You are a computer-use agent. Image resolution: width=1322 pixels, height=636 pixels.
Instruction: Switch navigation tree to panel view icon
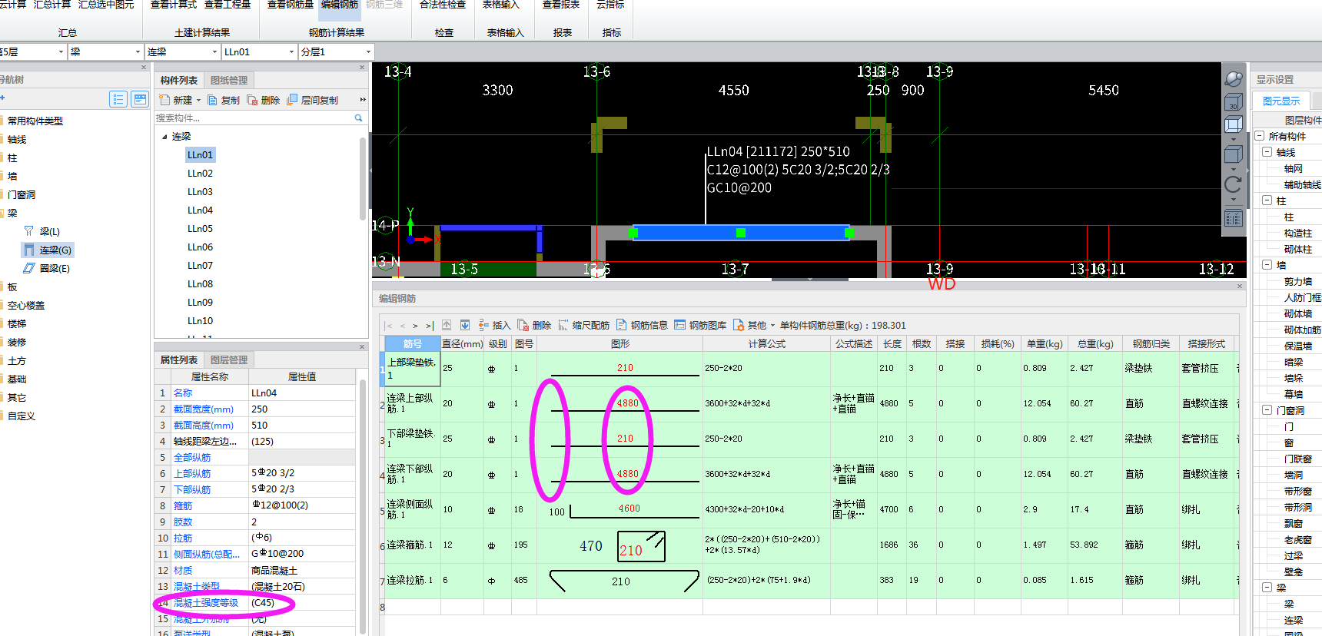point(140,99)
